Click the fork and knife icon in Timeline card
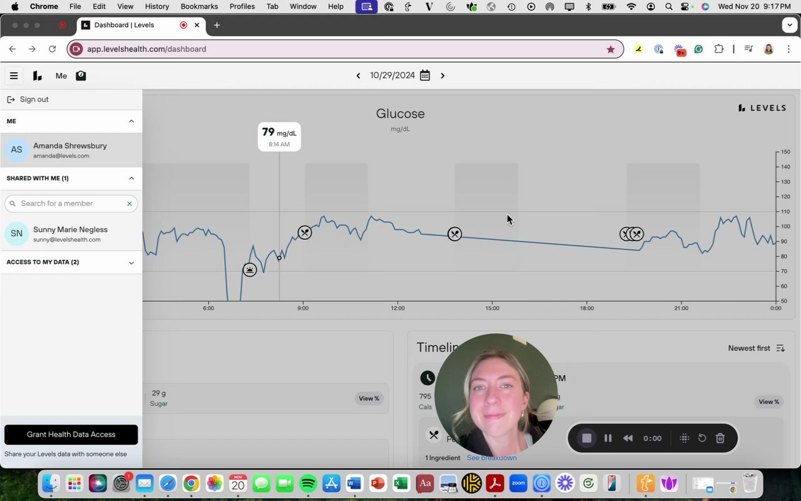This screenshot has width=801, height=501. click(x=433, y=435)
